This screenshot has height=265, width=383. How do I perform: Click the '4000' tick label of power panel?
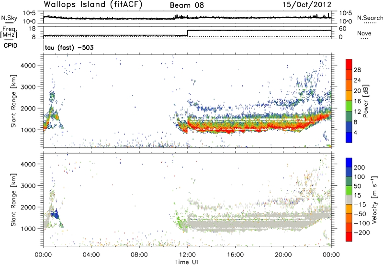[x=28, y=66]
